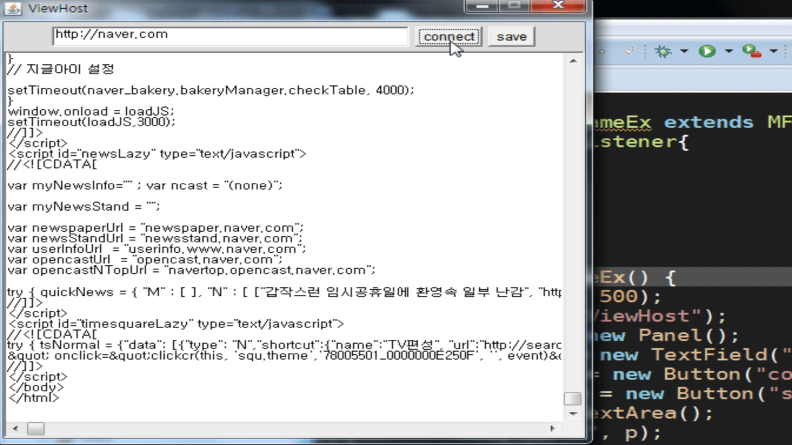Close the ViewHost window
Image resolution: width=792 pixels, height=445 pixels.
pyautogui.click(x=557, y=7)
